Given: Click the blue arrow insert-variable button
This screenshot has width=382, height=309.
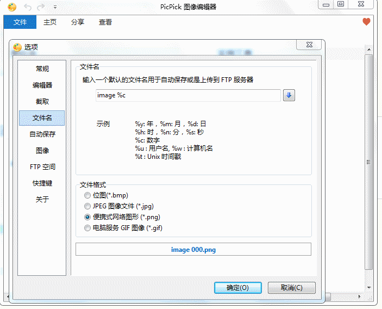Looking at the screenshot, I should click(x=289, y=95).
